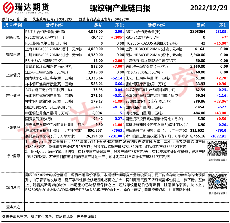Click the 重点关注 row label
Image resolution: width=230 pixels, height=223 pixels.
coord(13,207)
